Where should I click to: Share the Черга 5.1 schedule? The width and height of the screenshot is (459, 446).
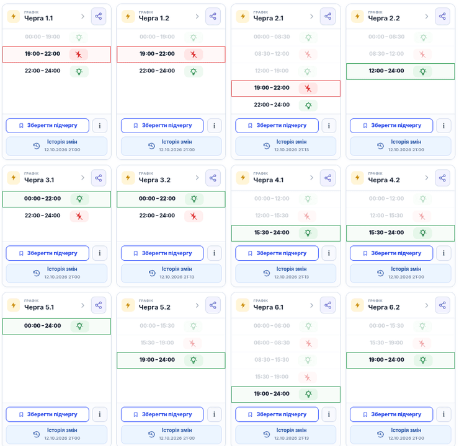99,305
